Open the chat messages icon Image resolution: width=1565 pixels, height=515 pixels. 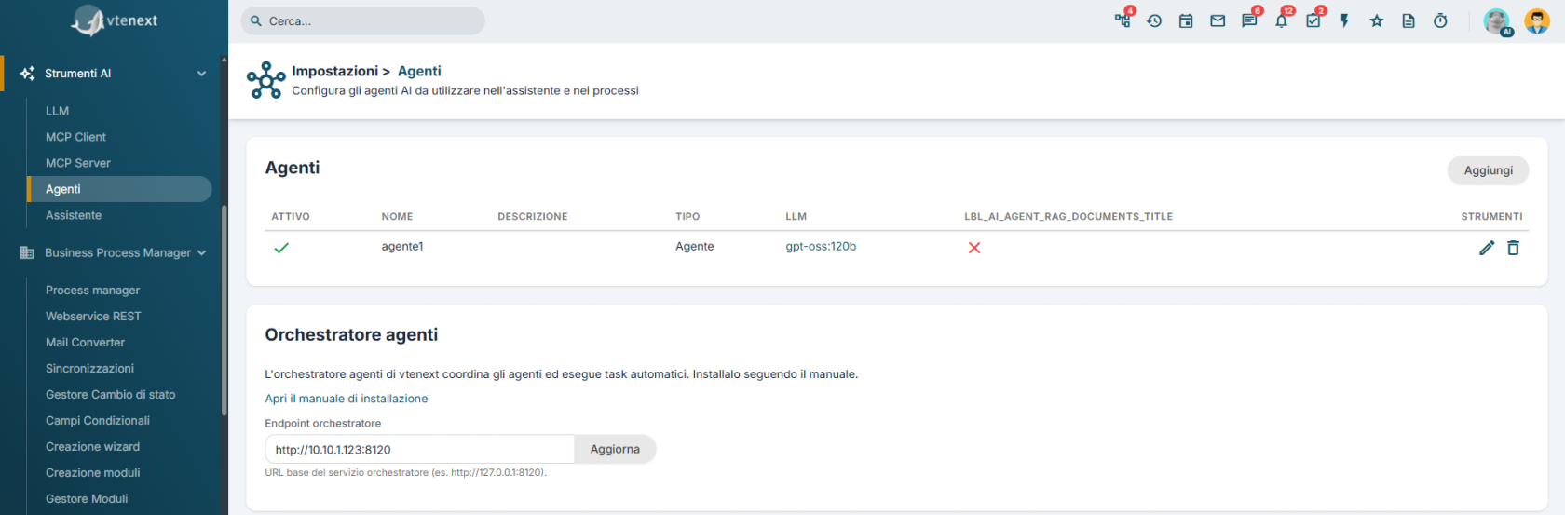1249,20
